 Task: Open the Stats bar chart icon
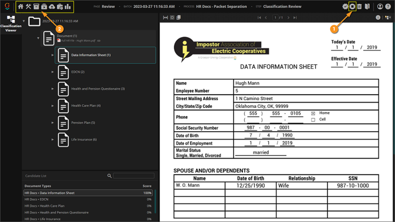[68, 7]
